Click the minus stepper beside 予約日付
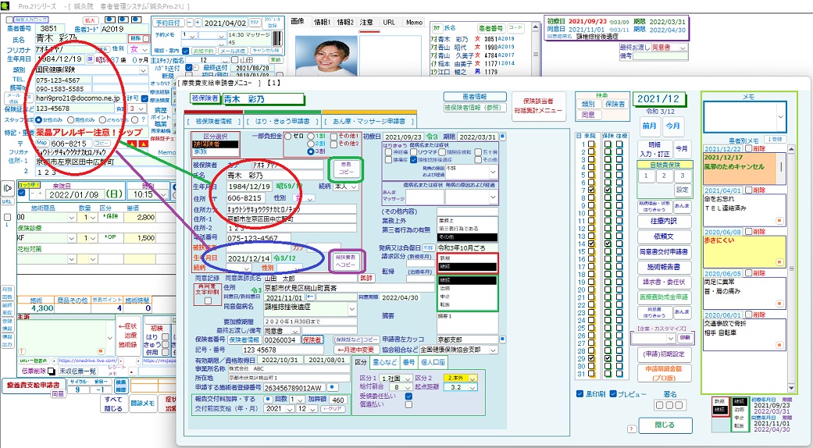 point(189,23)
